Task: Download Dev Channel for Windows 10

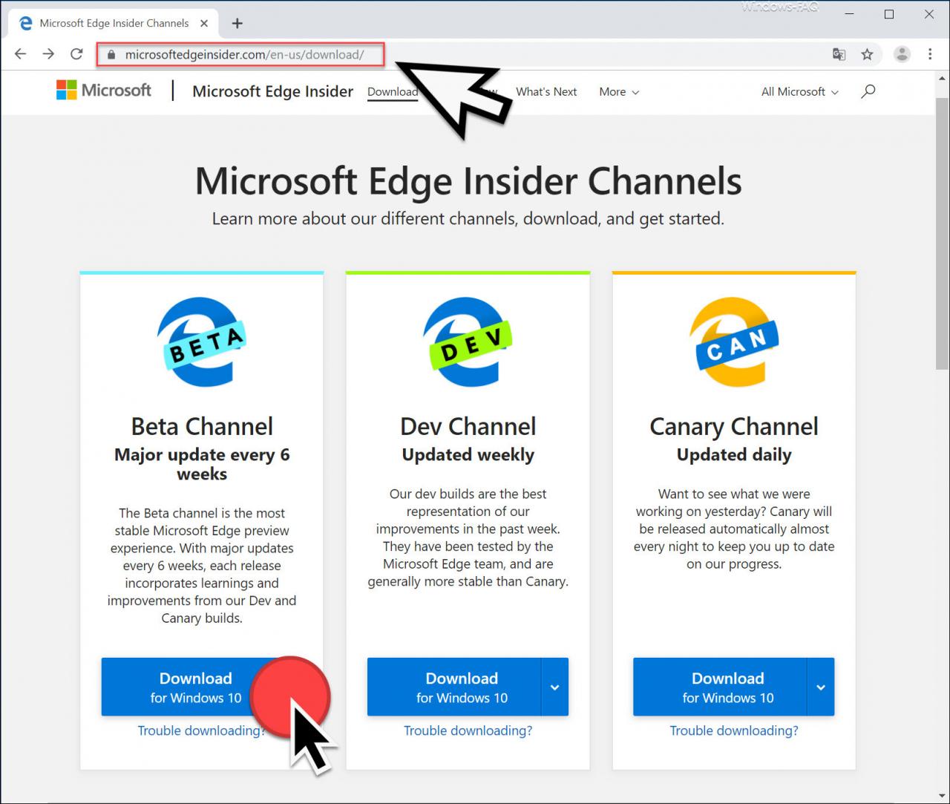Action: [454, 687]
